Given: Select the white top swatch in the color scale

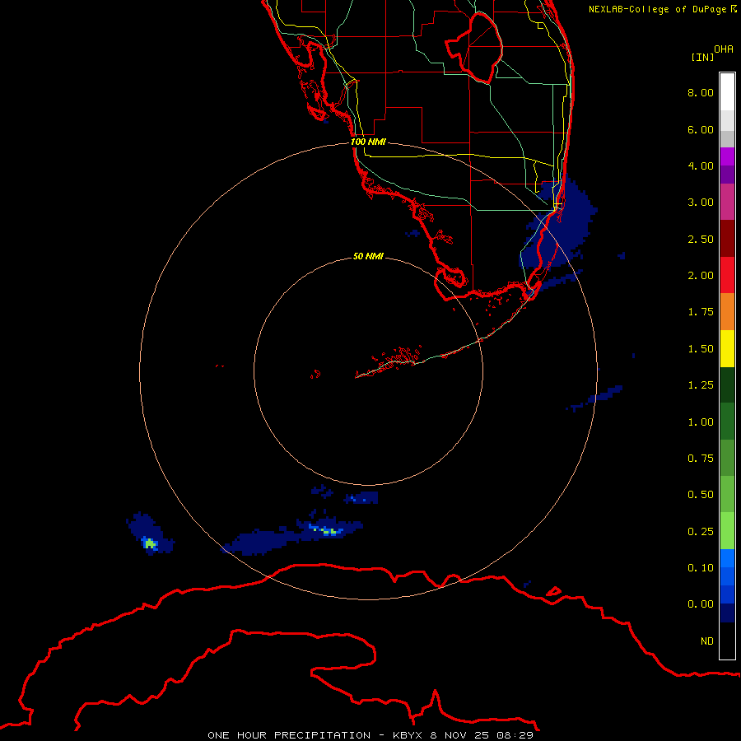Looking at the screenshot, I should click(727, 91).
